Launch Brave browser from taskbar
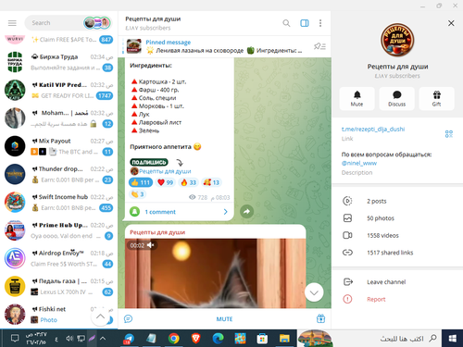This screenshot has width=463, height=347. [x=195, y=339]
